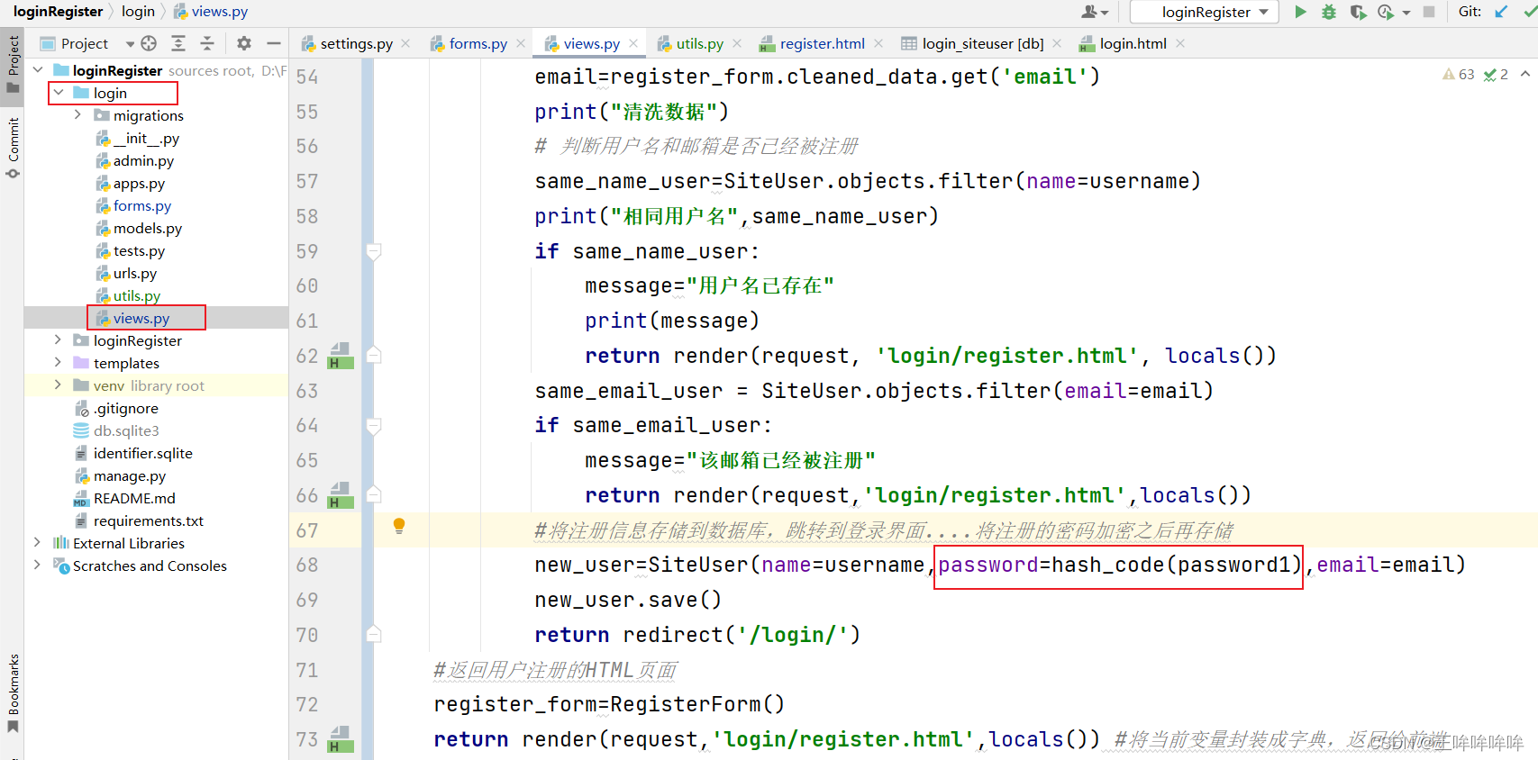Screen dimensions: 1538x760
Task: Click line number 68 in the gutter
Action: pyautogui.click(x=307, y=565)
